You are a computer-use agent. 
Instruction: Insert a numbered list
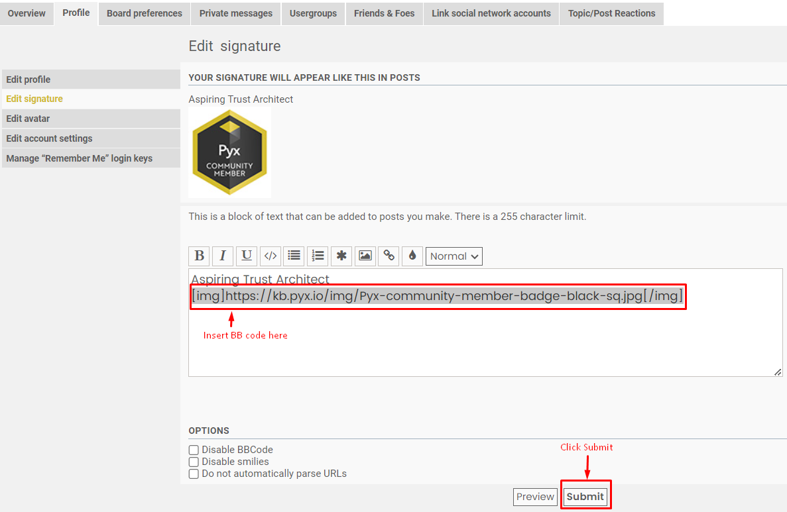point(318,256)
